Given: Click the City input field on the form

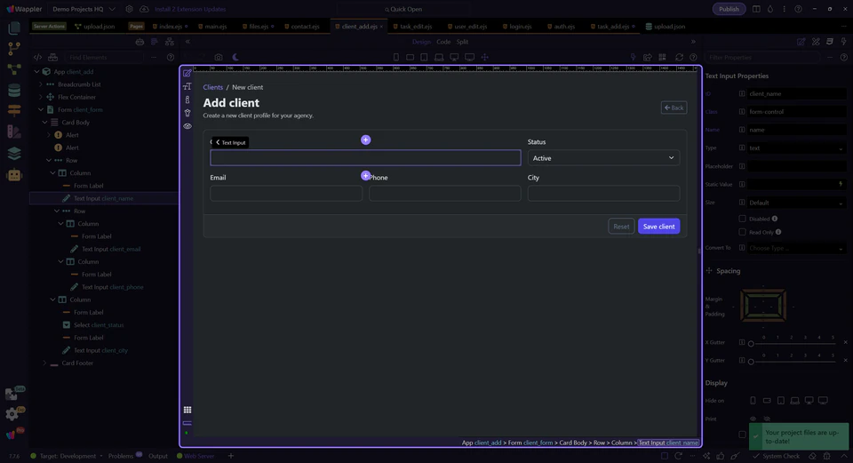Looking at the screenshot, I should [603, 193].
